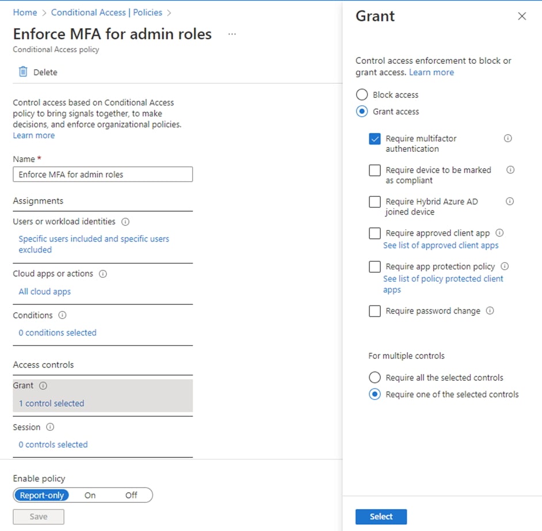Image resolution: width=542 pixels, height=531 pixels.
Task: Enable Require approved client app
Action: [x=375, y=233]
